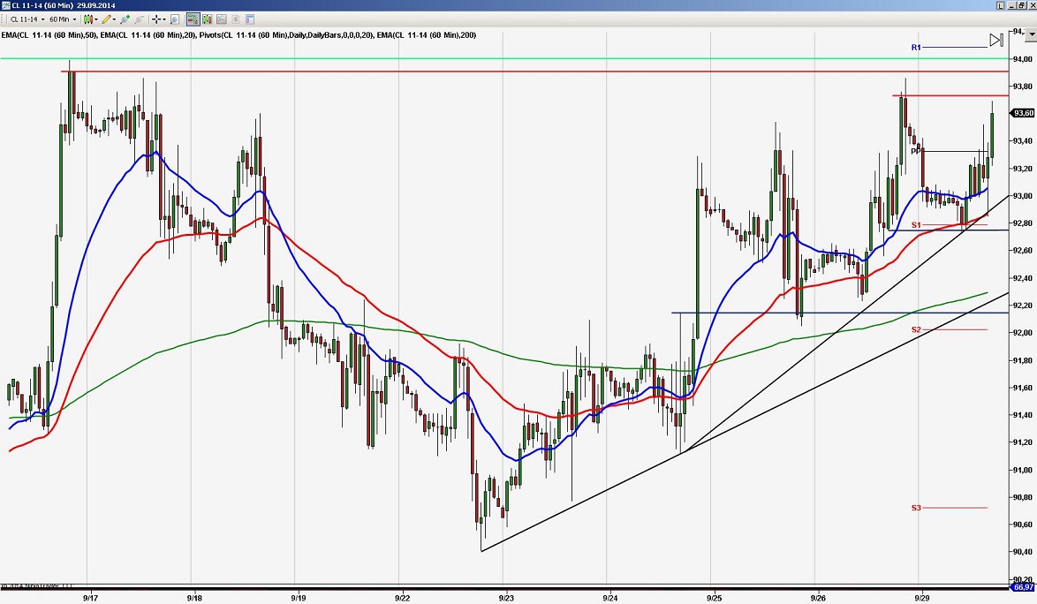Click the EMA(50) indicator label
Screen dimensions: 1037x604
pos(49,35)
